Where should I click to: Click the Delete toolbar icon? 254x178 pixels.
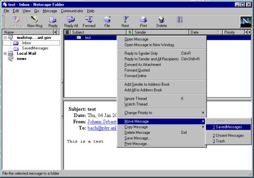click(161, 19)
